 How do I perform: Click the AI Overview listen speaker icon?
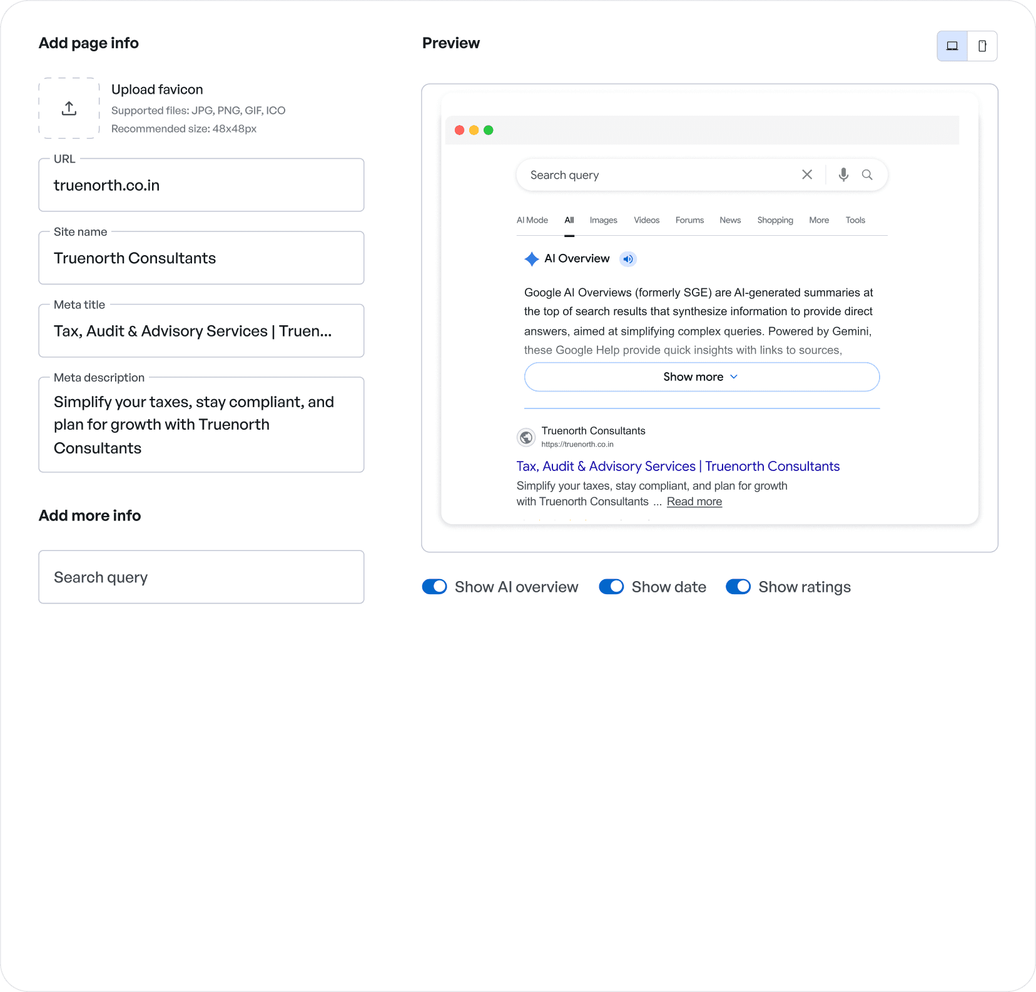[628, 259]
